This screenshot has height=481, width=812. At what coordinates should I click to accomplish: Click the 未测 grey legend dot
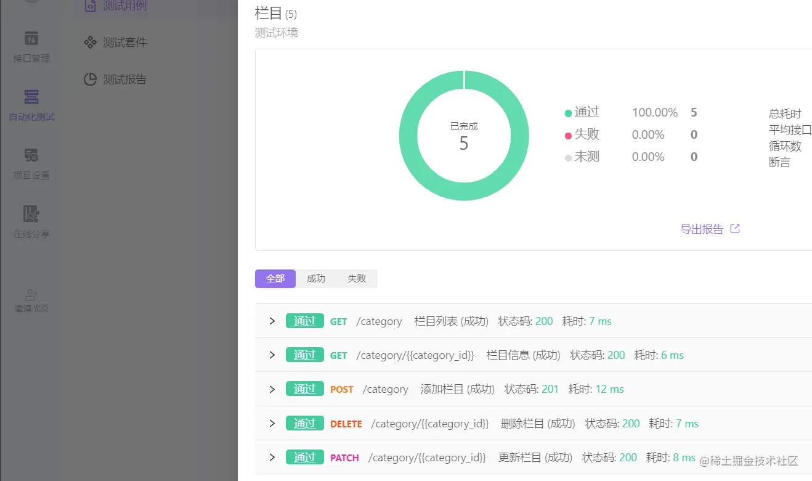(x=568, y=158)
